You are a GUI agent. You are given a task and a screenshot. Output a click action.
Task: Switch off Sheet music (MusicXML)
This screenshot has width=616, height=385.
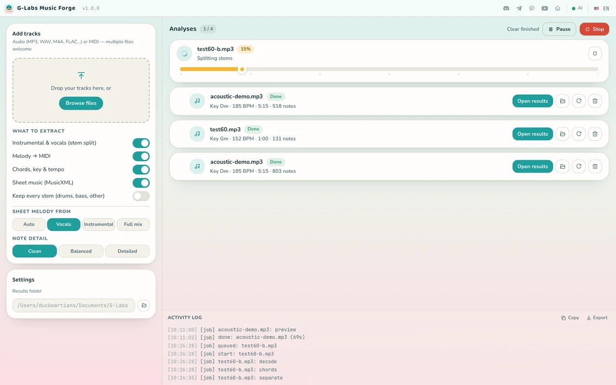click(x=141, y=183)
